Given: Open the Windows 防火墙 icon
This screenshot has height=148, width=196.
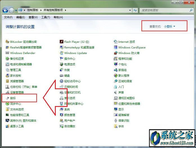Looking at the screenshot, I should (116, 53).
